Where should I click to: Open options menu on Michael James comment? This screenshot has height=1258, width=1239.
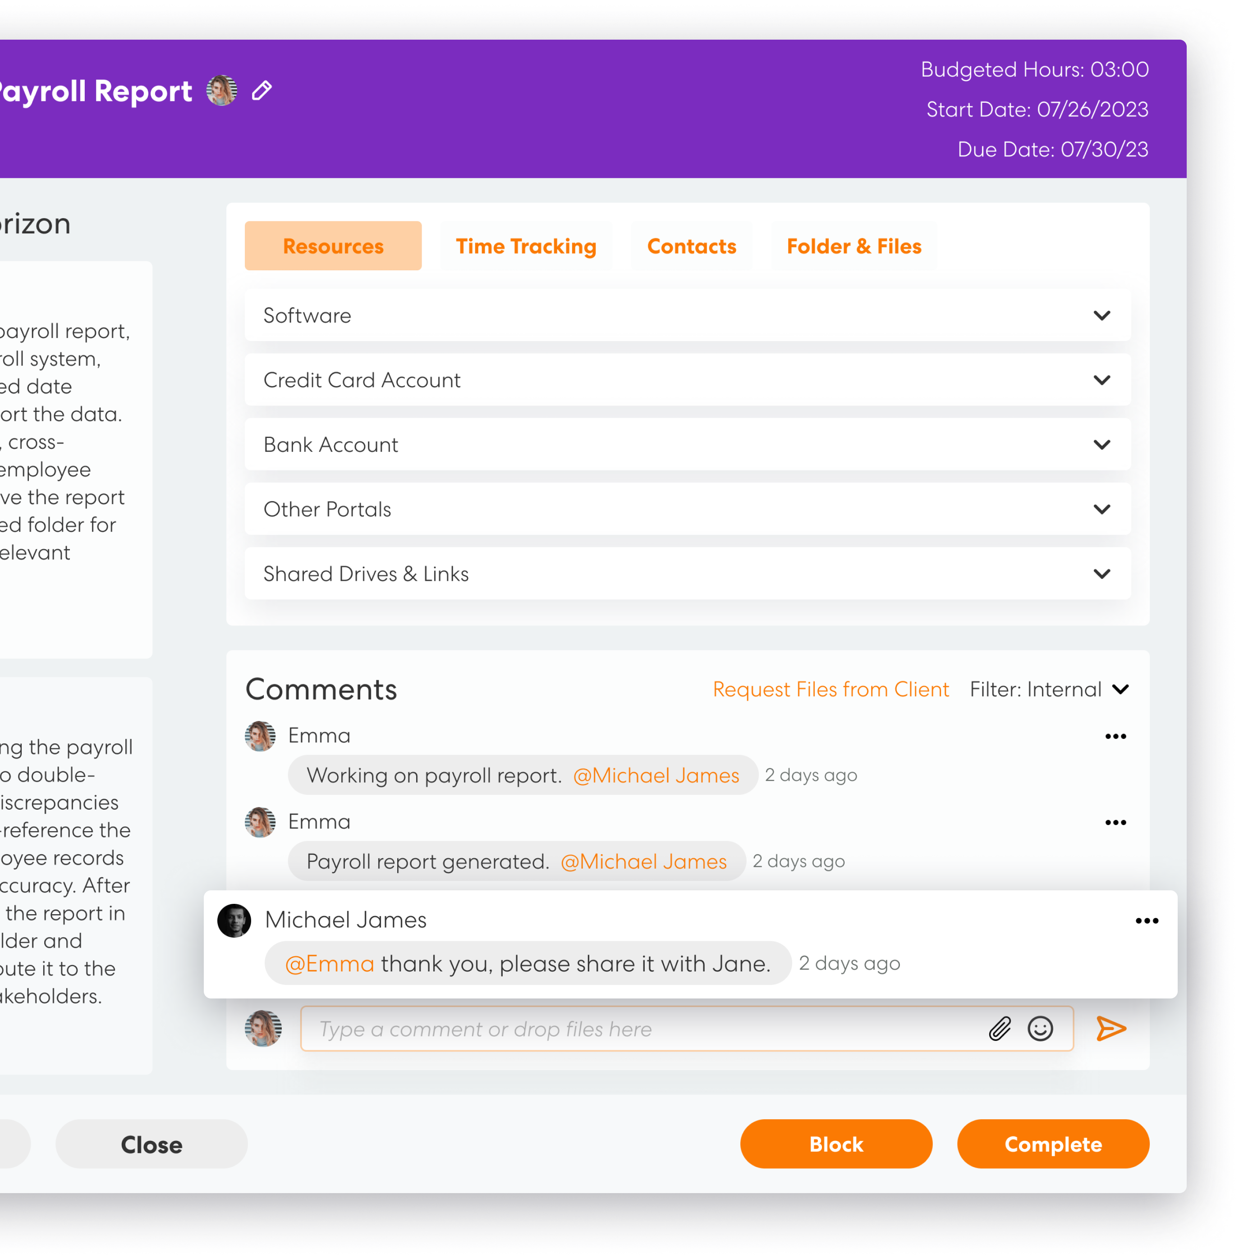1147,921
